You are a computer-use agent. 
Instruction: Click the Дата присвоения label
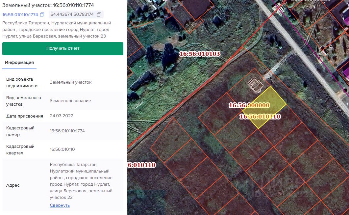[24, 116]
